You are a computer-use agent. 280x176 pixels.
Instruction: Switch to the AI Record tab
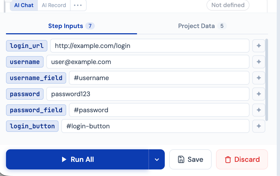[x=54, y=5]
